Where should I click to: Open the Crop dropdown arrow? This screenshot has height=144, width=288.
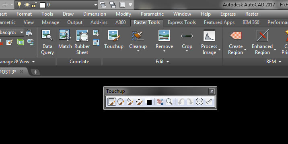click(187, 51)
